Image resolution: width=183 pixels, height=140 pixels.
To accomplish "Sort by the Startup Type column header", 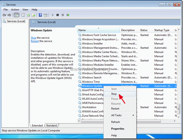I will tap(162, 30).
